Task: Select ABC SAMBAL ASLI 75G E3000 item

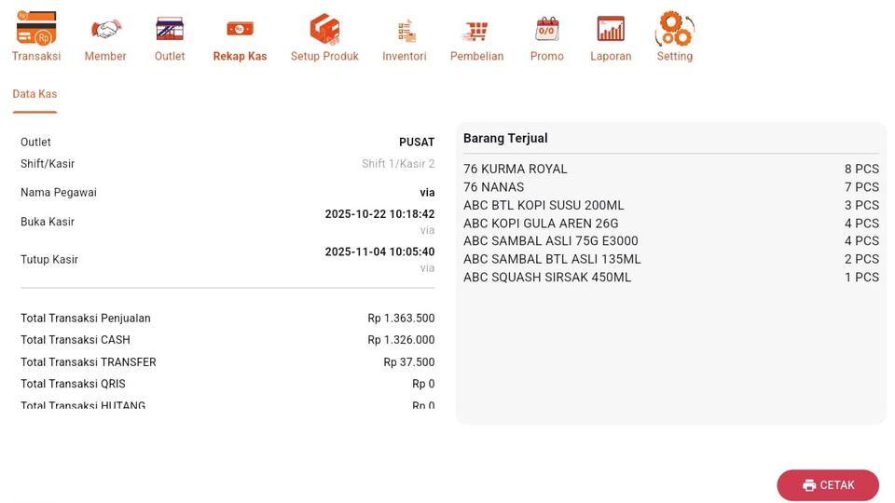Action: (551, 241)
